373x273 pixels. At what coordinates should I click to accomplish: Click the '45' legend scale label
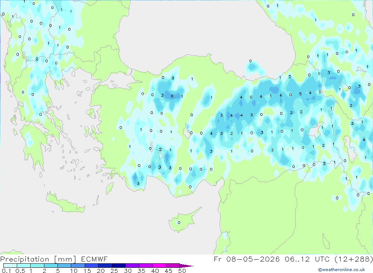(x=169, y=271)
